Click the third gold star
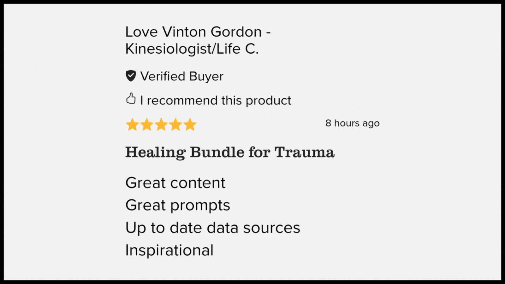The height and width of the screenshot is (284, 505). pos(161,125)
